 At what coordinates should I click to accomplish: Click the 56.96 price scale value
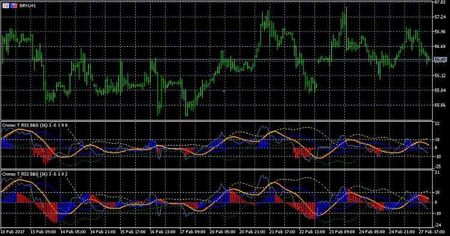pyautogui.click(x=440, y=32)
